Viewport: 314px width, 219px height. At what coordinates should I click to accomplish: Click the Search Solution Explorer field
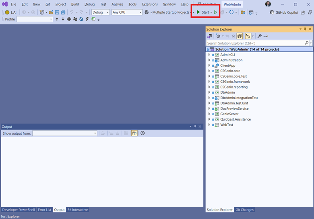coord(256,43)
